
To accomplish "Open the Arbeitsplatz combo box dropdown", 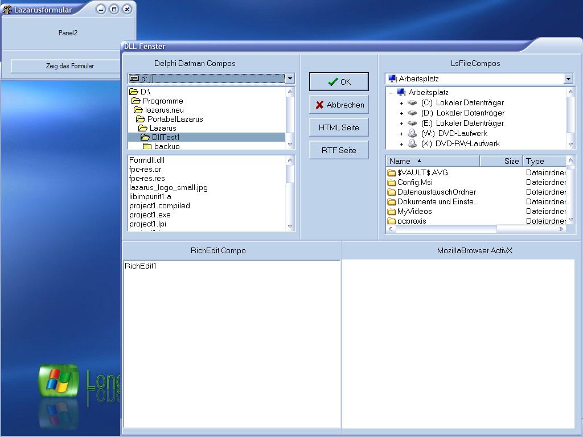I will [568, 79].
